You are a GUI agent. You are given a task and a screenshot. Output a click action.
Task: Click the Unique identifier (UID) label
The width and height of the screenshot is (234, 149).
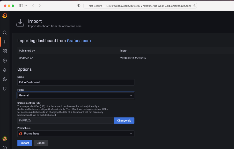point(29,103)
